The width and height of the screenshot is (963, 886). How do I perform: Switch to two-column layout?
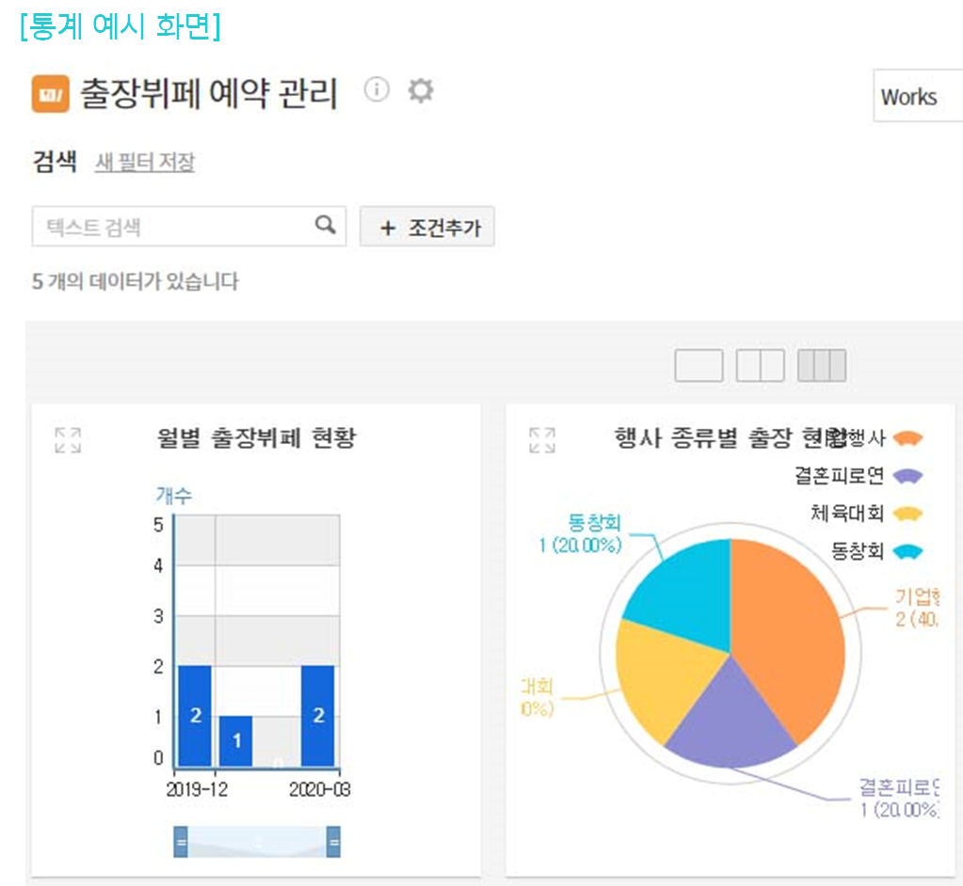(x=760, y=366)
